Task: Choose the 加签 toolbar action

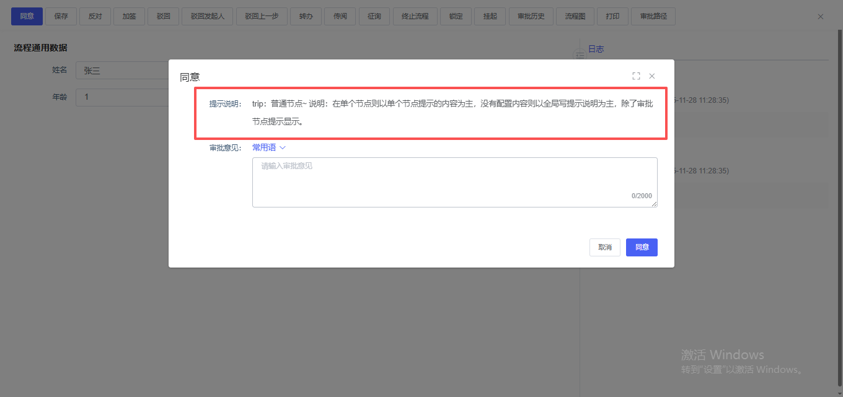Action: pyautogui.click(x=129, y=17)
